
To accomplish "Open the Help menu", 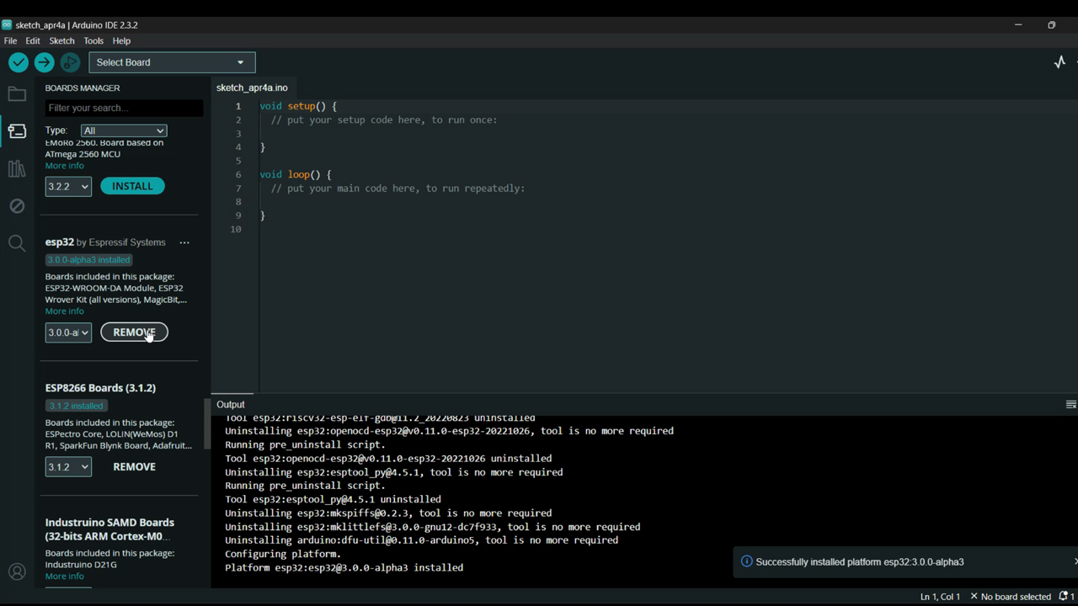I will (x=121, y=40).
